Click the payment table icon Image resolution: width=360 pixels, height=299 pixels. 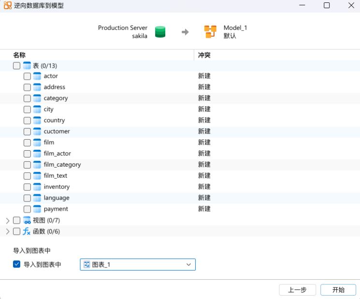[37, 209]
